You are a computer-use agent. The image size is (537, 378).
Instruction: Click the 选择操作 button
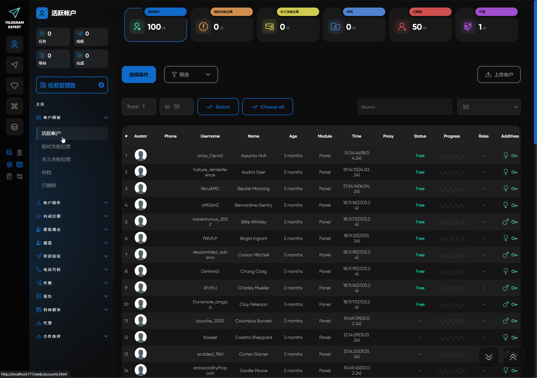click(x=139, y=75)
